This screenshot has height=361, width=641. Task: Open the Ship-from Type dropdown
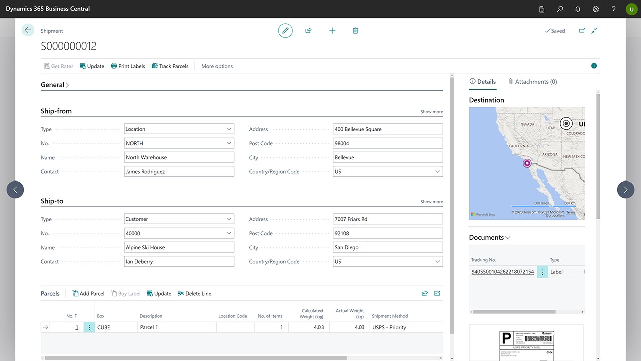click(x=229, y=129)
